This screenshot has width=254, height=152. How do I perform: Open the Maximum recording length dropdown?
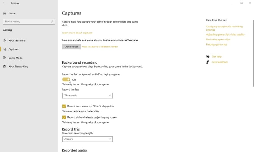tap(87, 139)
